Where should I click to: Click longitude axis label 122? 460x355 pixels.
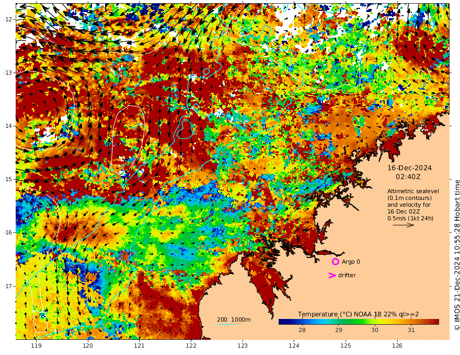[x=191, y=346]
